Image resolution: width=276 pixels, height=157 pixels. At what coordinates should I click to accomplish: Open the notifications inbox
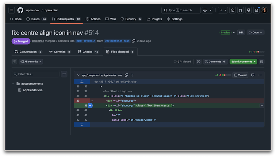pos(256,10)
